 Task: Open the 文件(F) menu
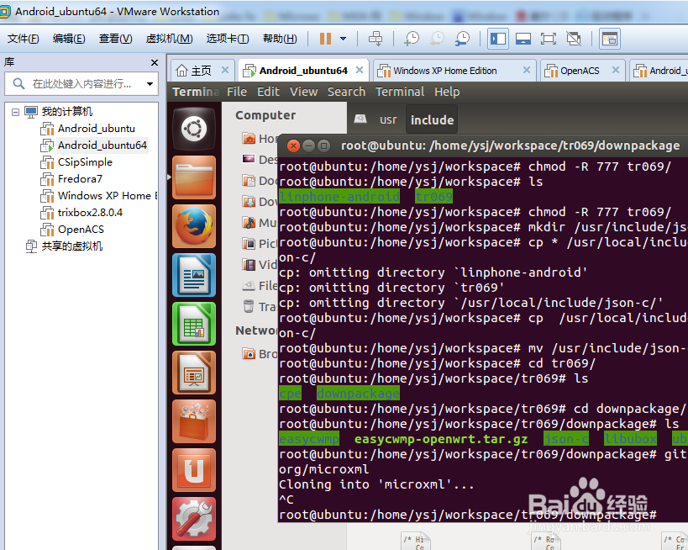coord(24,39)
